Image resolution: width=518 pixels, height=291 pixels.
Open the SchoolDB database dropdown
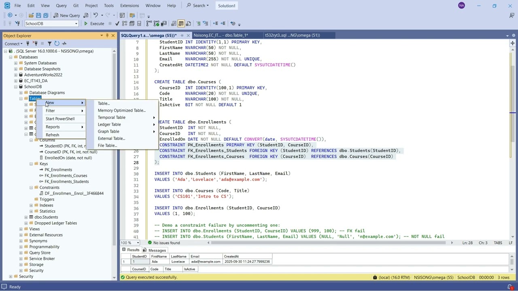(76, 23)
